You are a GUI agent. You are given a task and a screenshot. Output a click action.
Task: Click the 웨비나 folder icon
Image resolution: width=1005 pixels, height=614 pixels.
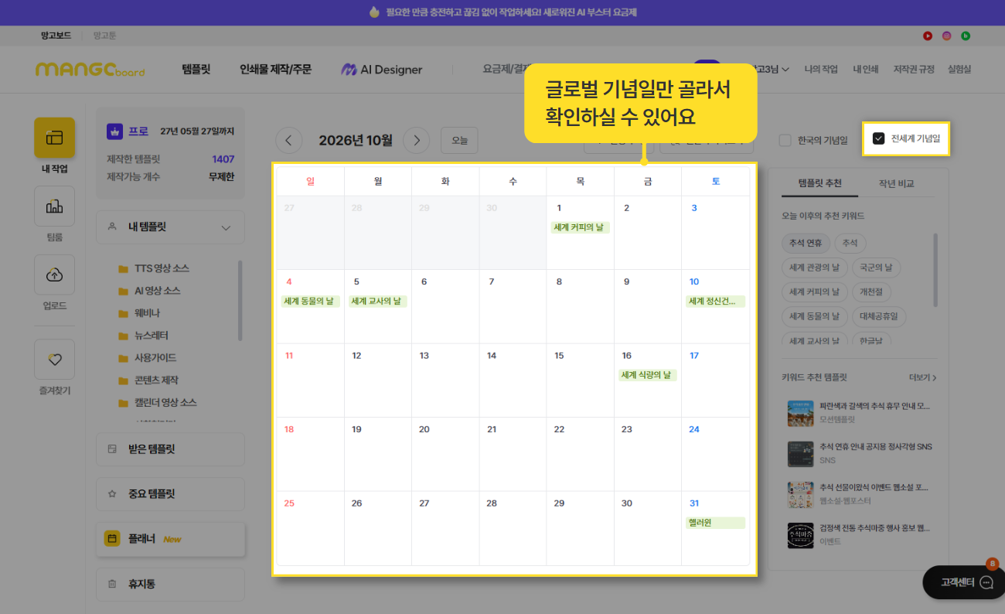pos(123,314)
